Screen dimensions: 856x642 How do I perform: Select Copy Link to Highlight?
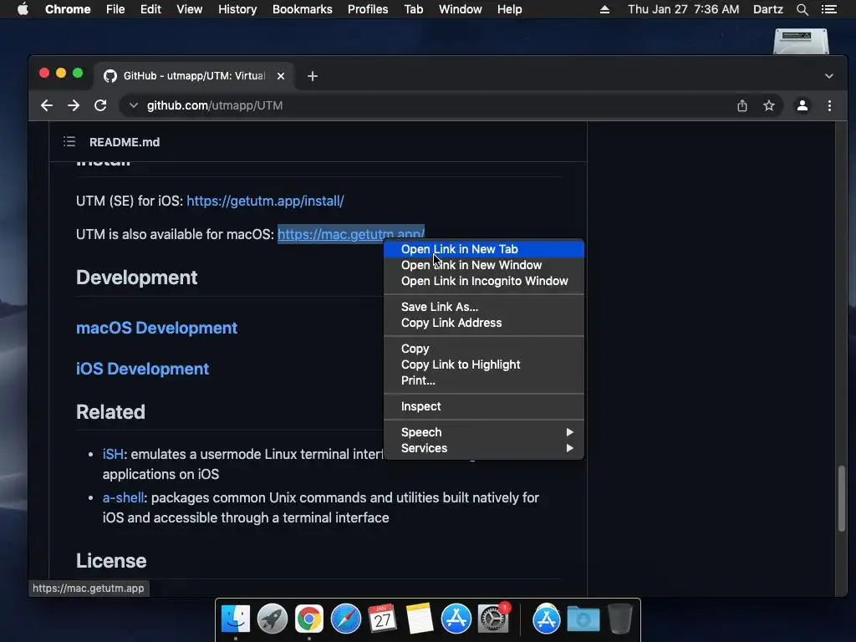(484, 364)
